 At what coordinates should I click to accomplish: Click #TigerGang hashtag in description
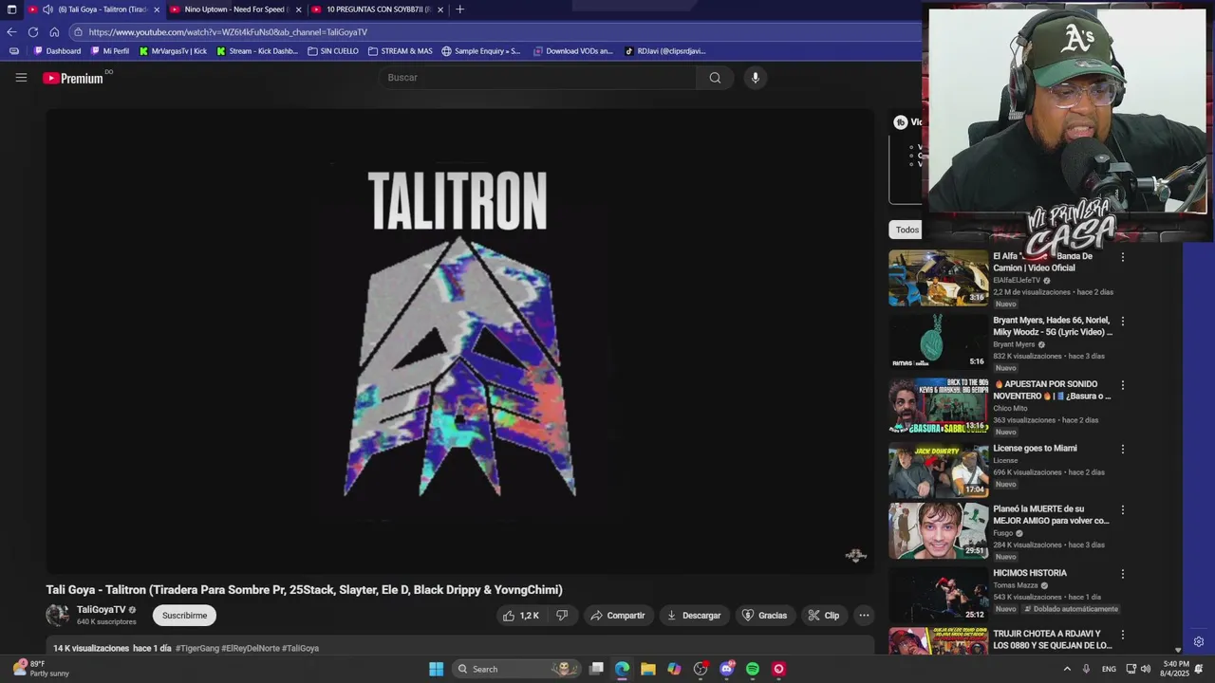196,648
